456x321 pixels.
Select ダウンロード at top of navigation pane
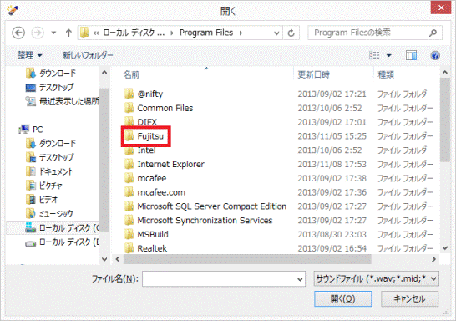coord(51,73)
